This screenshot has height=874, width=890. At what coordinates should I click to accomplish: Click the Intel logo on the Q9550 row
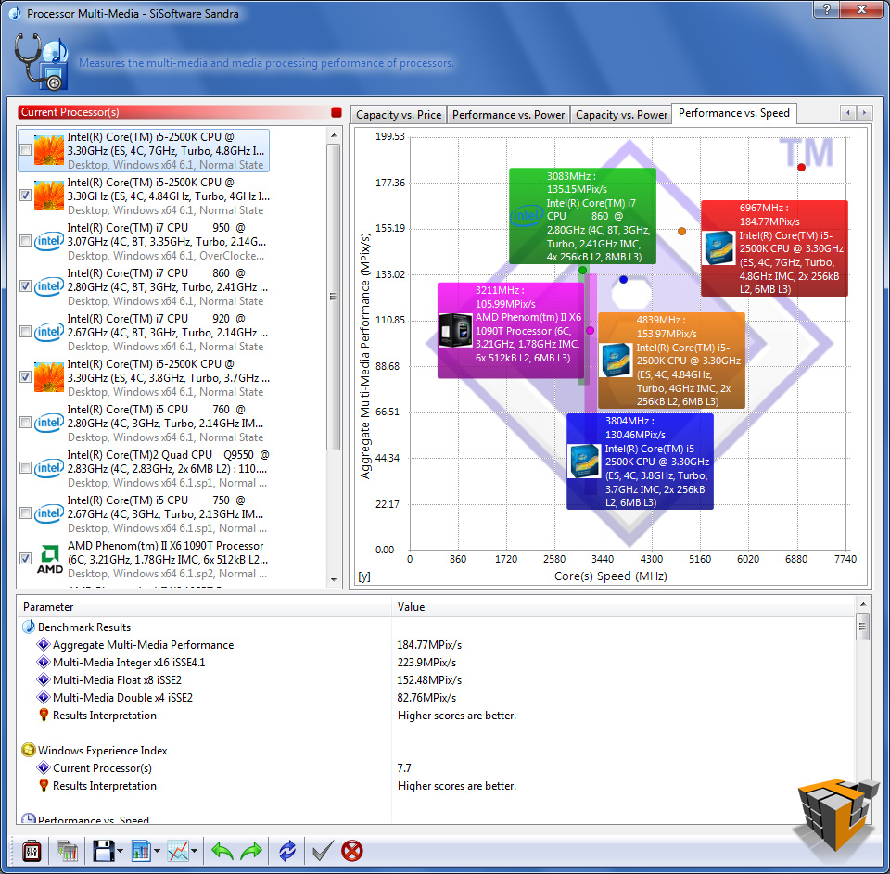[x=49, y=468]
